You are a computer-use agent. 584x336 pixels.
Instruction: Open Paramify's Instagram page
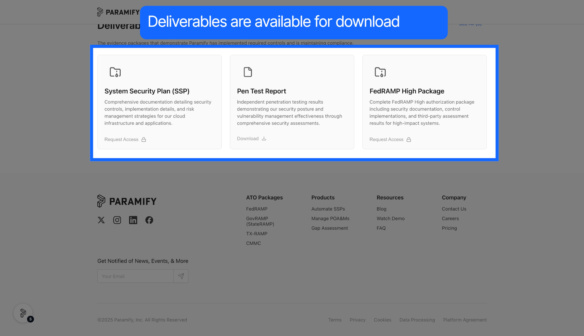(117, 220)
